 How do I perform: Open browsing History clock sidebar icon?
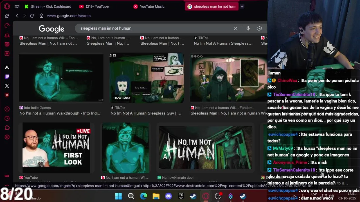tap(7, 118)
